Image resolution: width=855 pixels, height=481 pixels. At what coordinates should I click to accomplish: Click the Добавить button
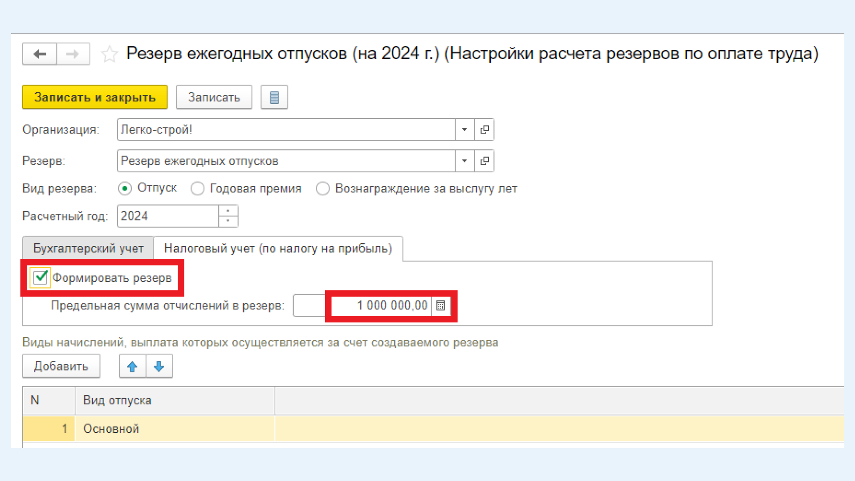[61, 366]
